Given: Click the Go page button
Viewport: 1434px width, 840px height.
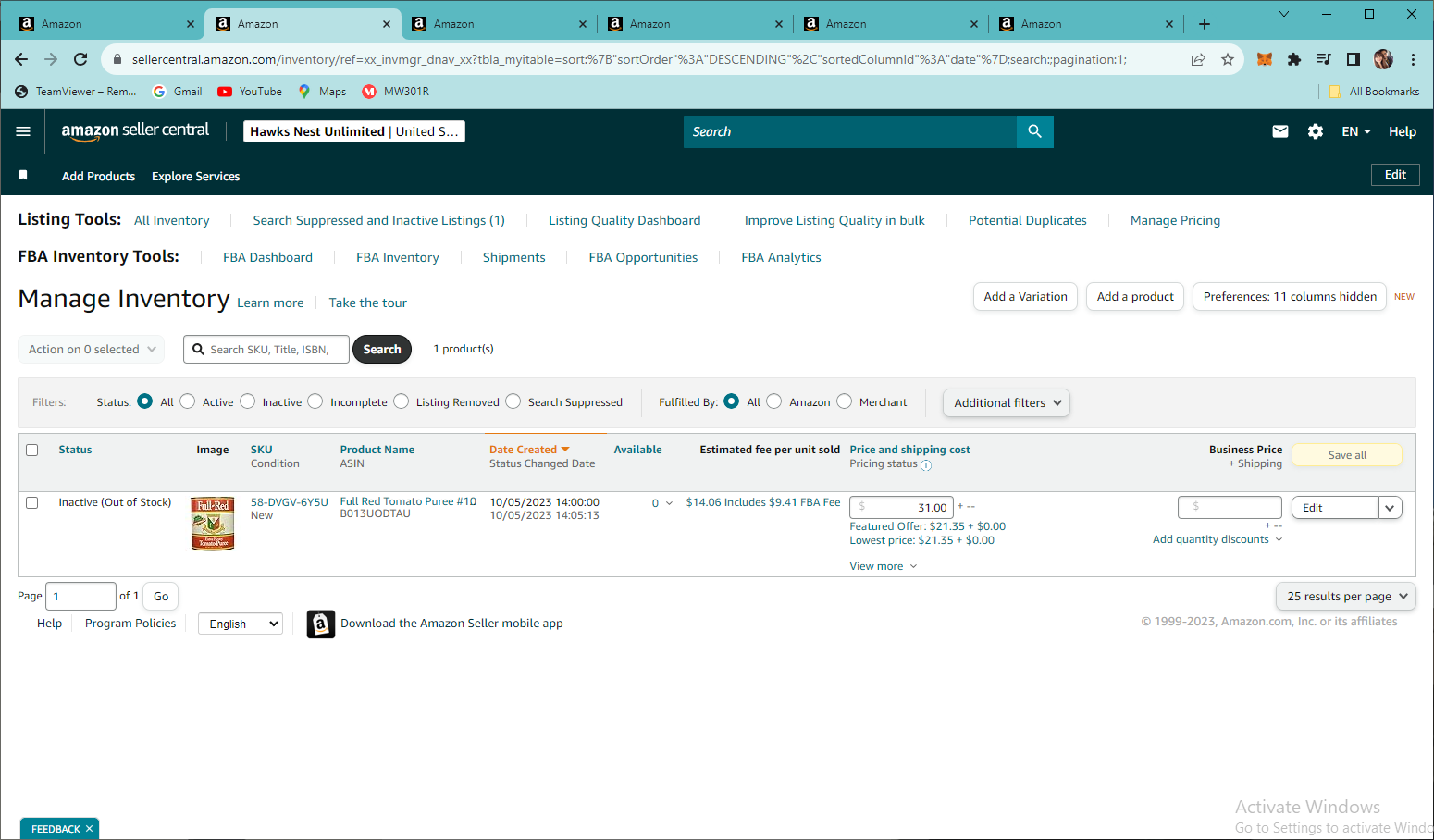Looking at the screenshot, I should 161,597.
